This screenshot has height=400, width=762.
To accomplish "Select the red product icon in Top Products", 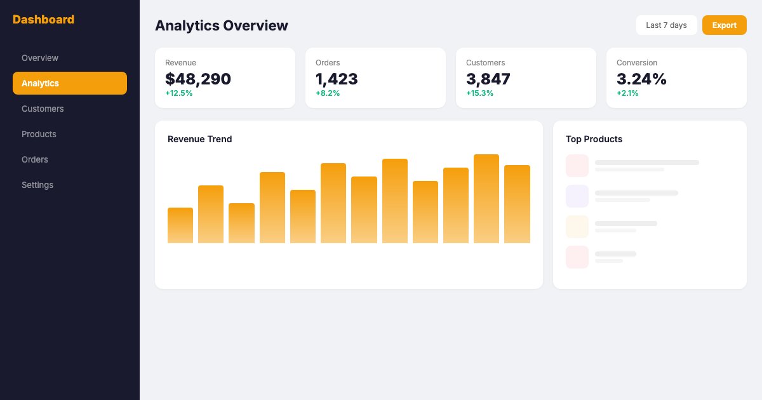I will click(x=577, y=257).
